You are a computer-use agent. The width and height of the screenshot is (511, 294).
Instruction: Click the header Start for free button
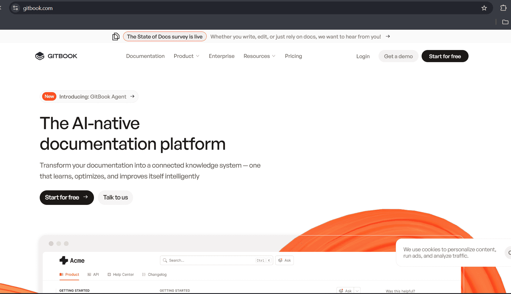(x=445, y=56)
